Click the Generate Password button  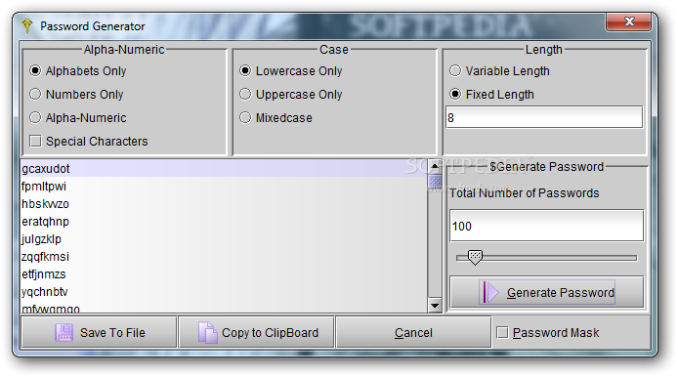(547, 292)
